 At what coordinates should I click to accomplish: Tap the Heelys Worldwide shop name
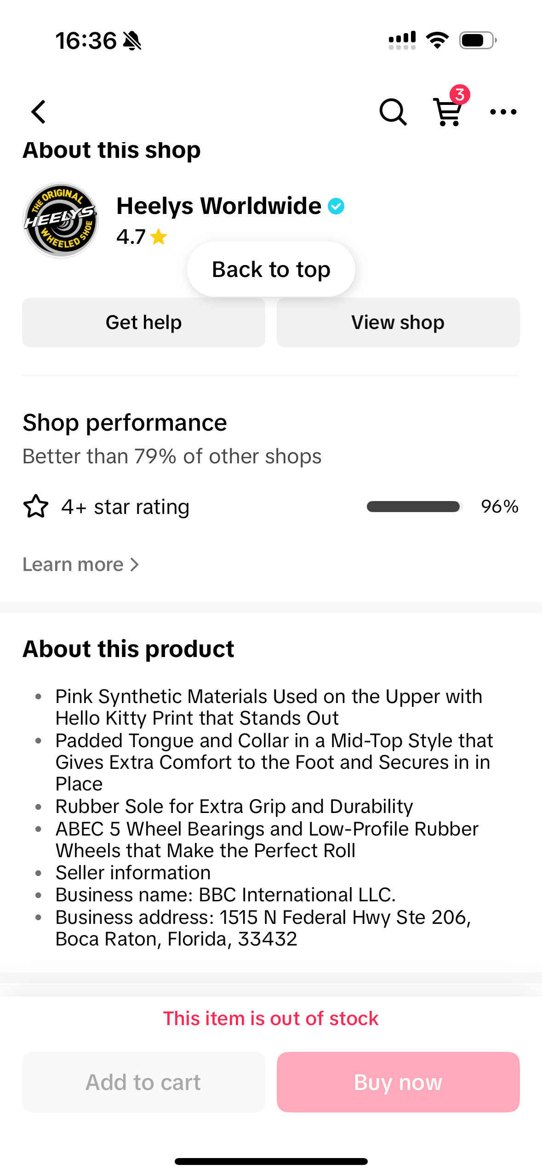click(219, 206)
